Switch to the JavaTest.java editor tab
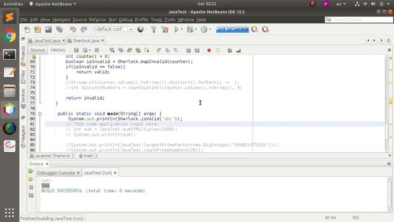The image size is (394, 222). (x=47, y=41)
